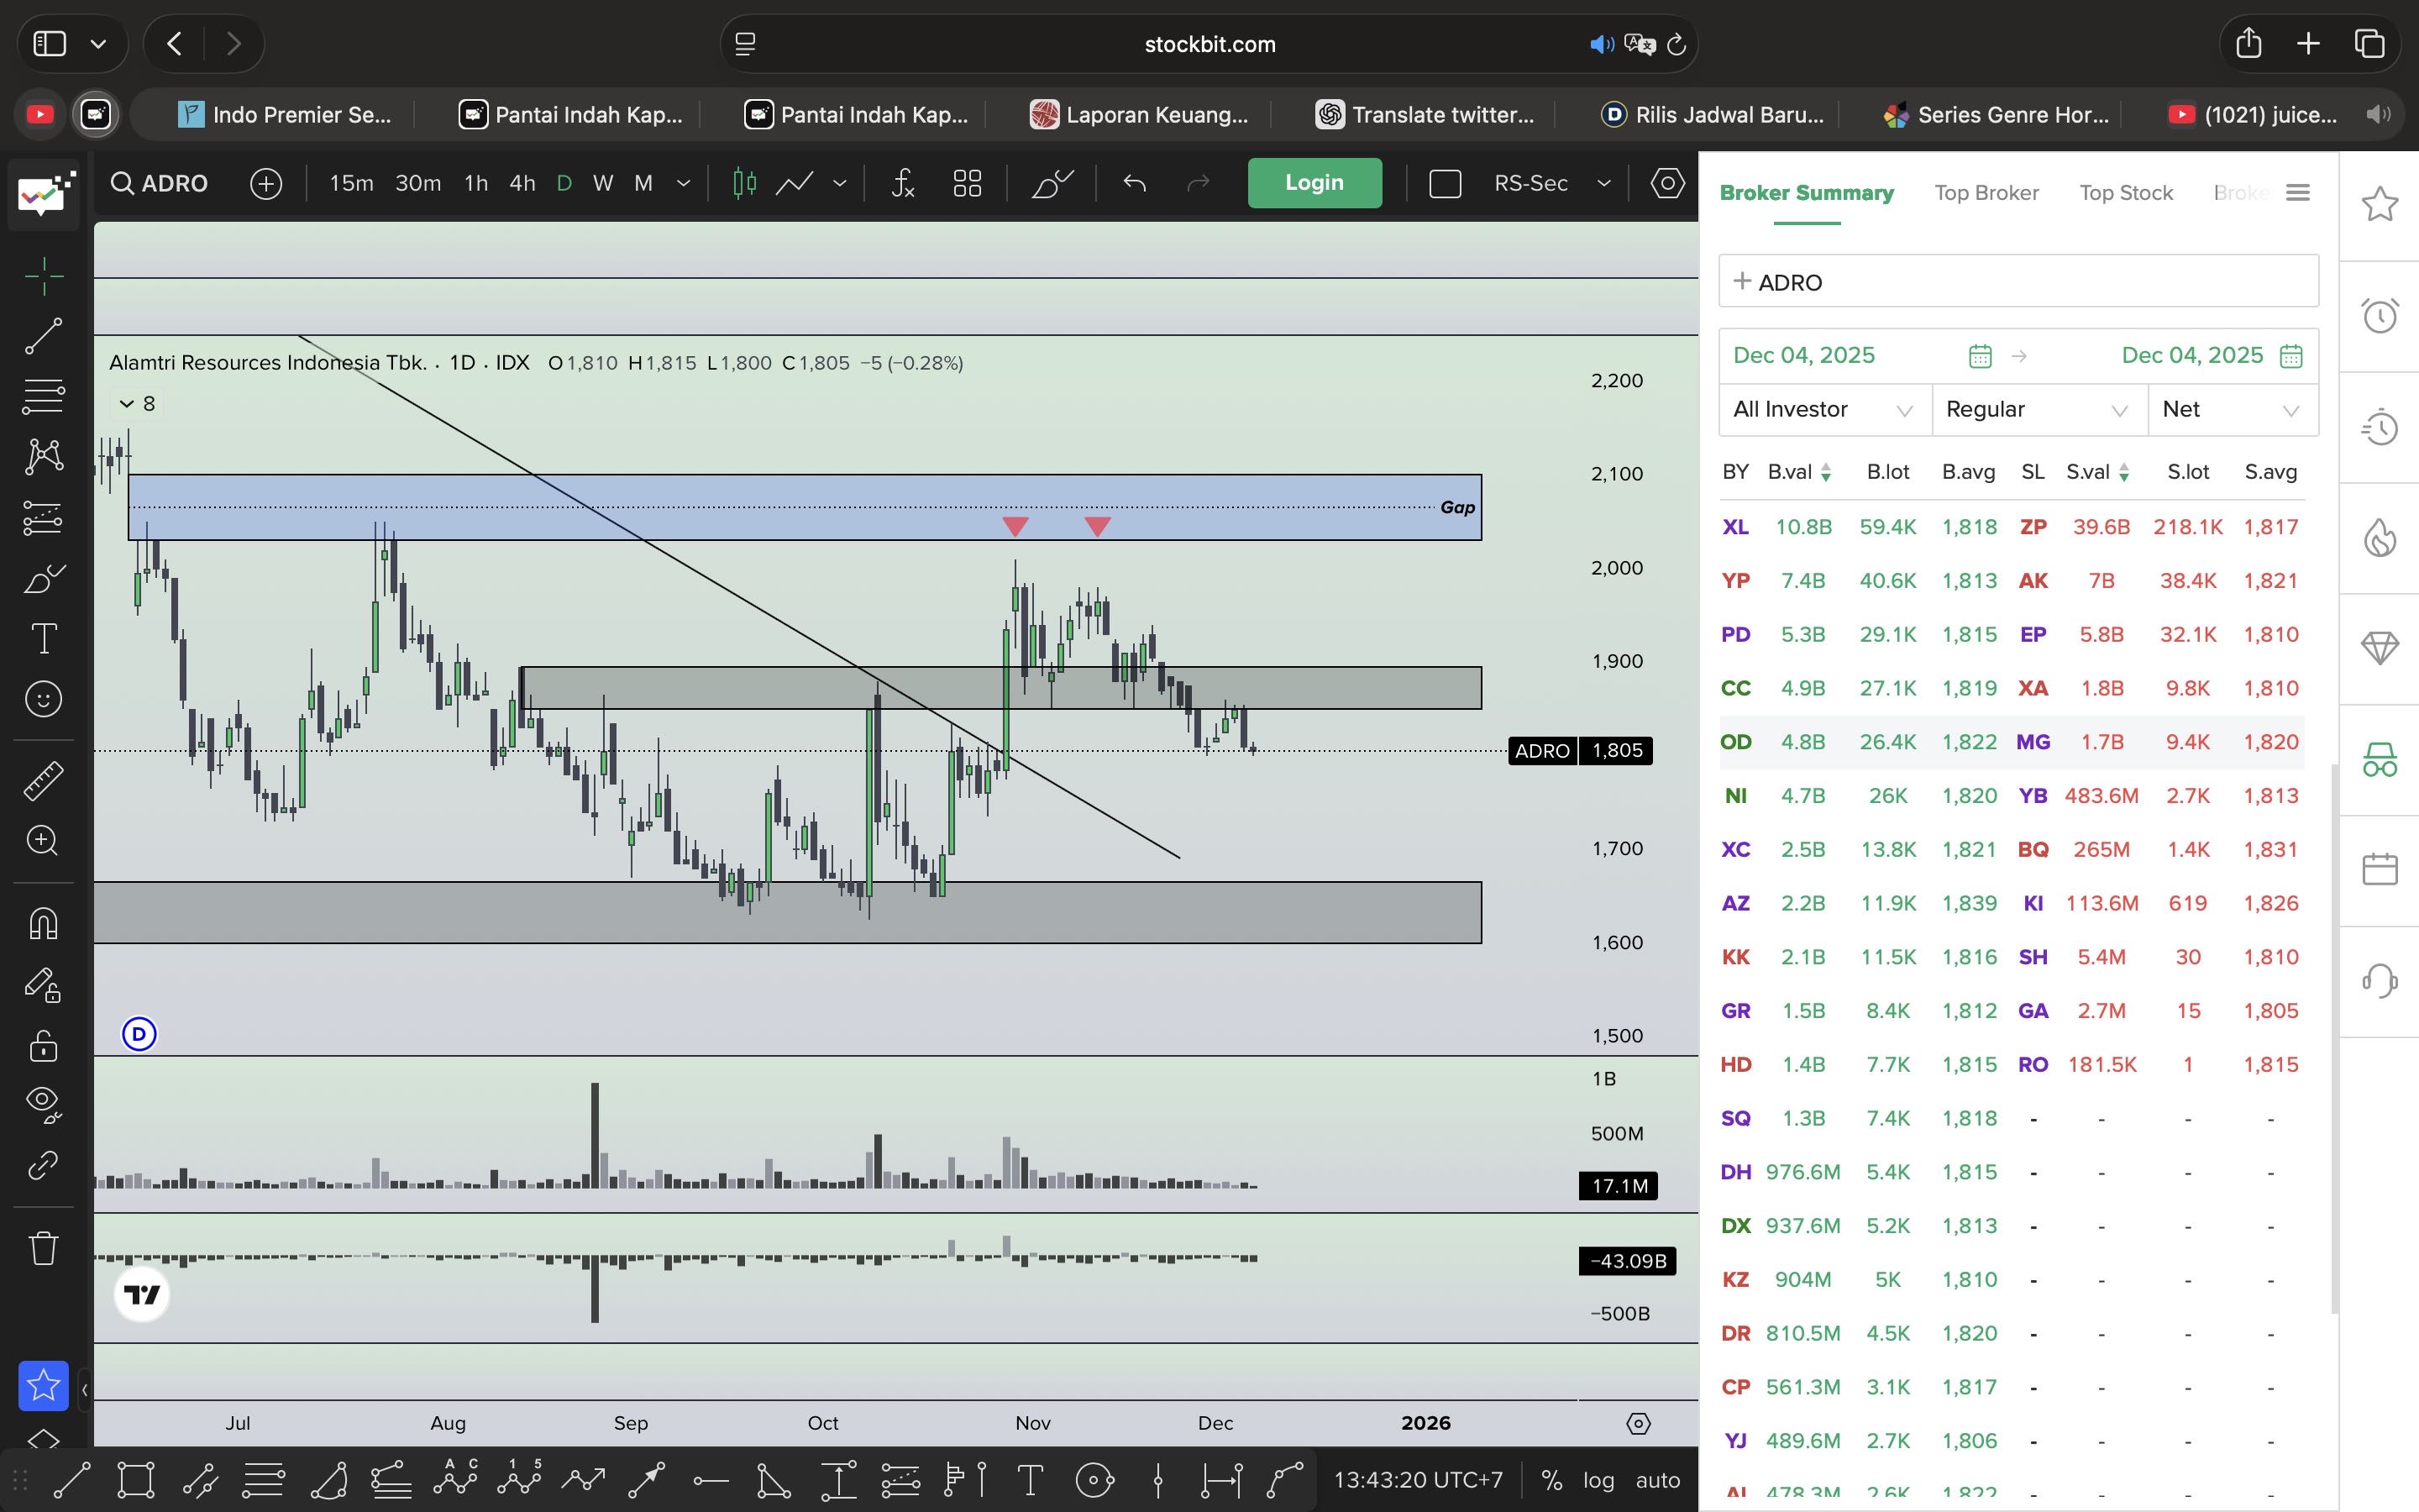Click the ADRO broker search field
2419x1512 pixels.
pyautogui.click(x=2018, y=282)
